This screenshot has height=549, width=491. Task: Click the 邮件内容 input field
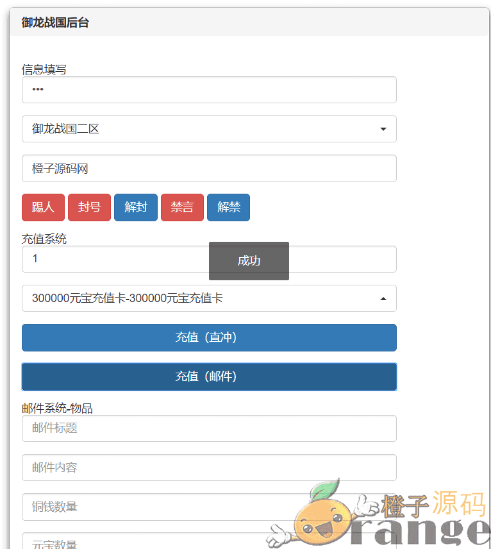click(209, 468)
